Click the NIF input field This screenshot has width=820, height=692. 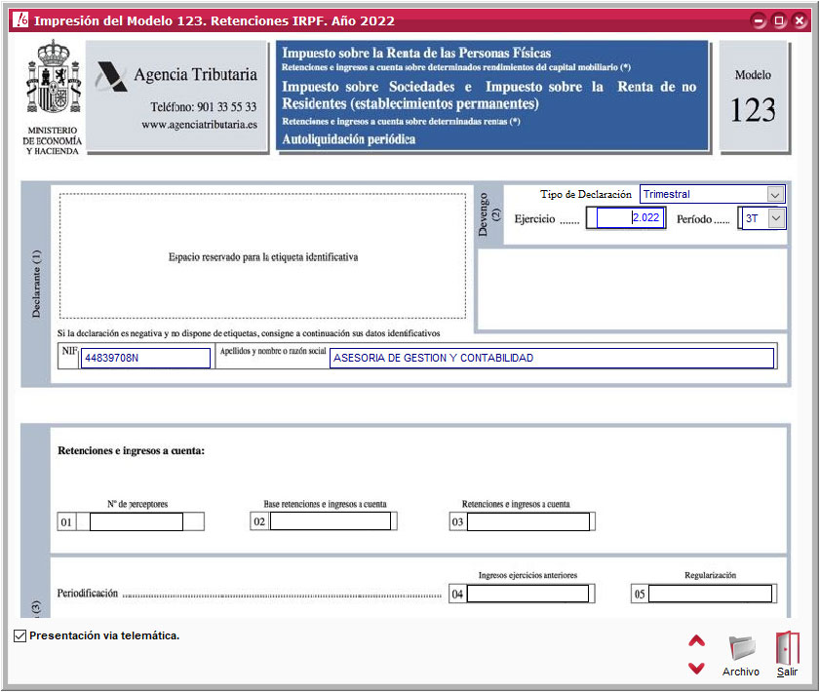(145, 358)
